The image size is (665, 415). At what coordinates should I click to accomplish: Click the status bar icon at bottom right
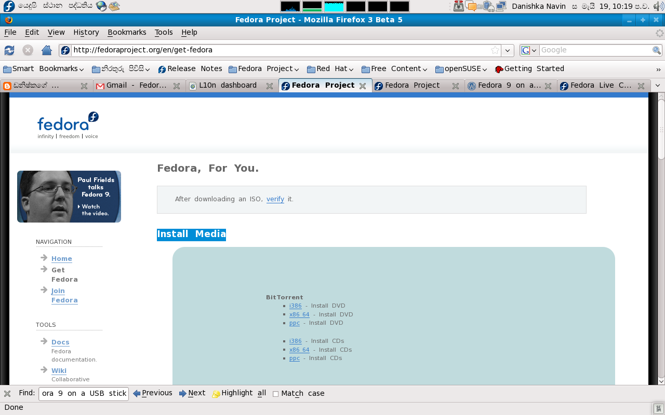pos(658,408)
